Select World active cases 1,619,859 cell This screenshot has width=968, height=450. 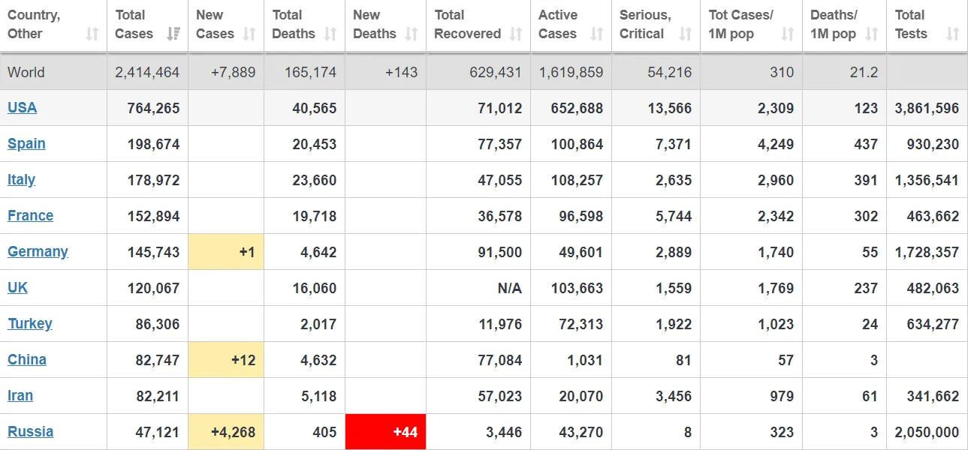(x=571, y=72)
